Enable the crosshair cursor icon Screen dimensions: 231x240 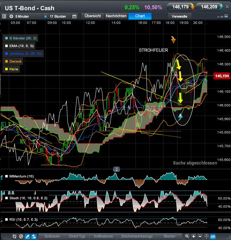(x=206, y=236)
